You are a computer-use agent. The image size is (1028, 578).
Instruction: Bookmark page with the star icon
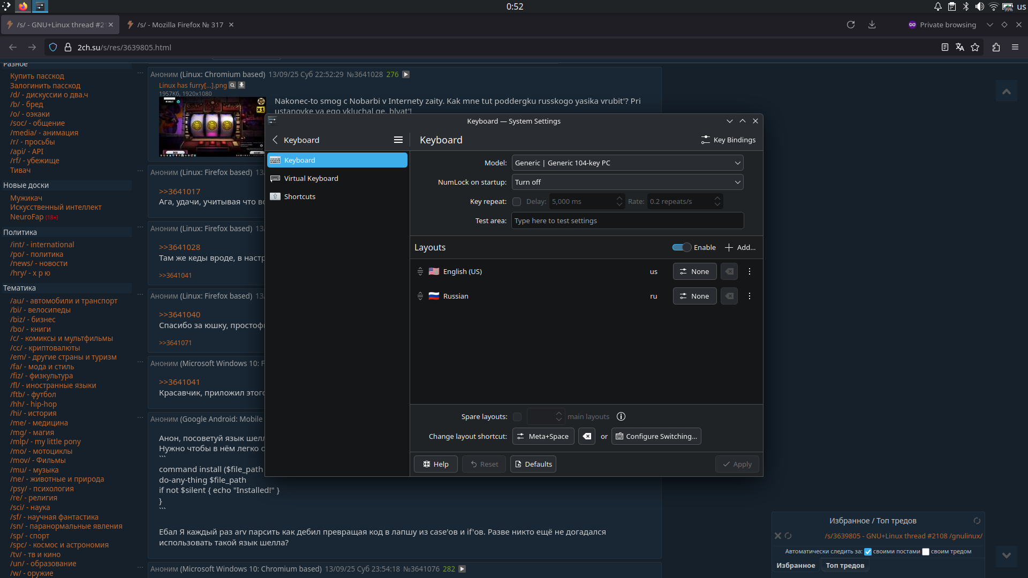pos(975,47)
